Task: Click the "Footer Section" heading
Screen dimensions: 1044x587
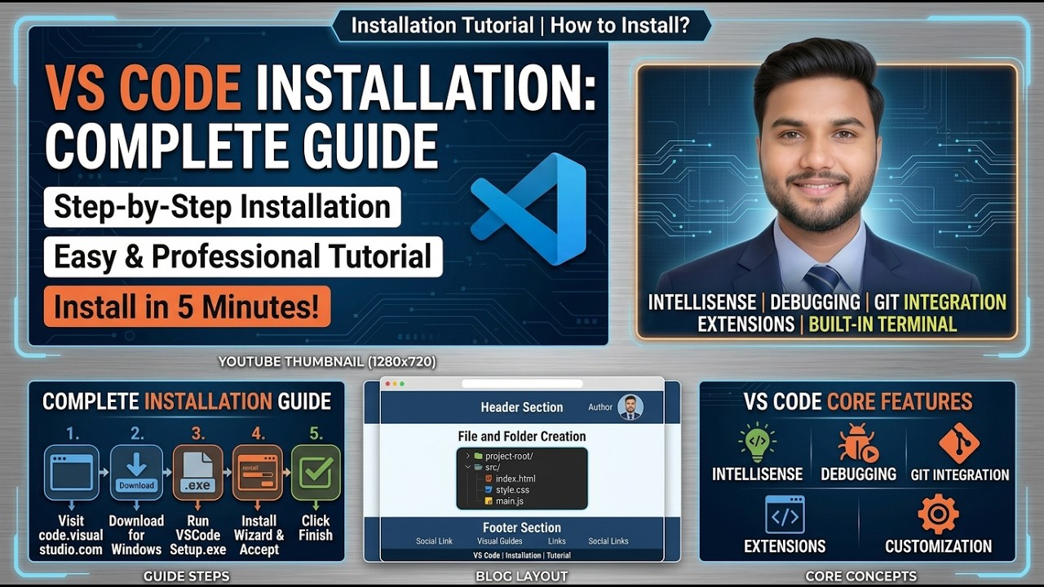Action: click(x=522, y=527)
